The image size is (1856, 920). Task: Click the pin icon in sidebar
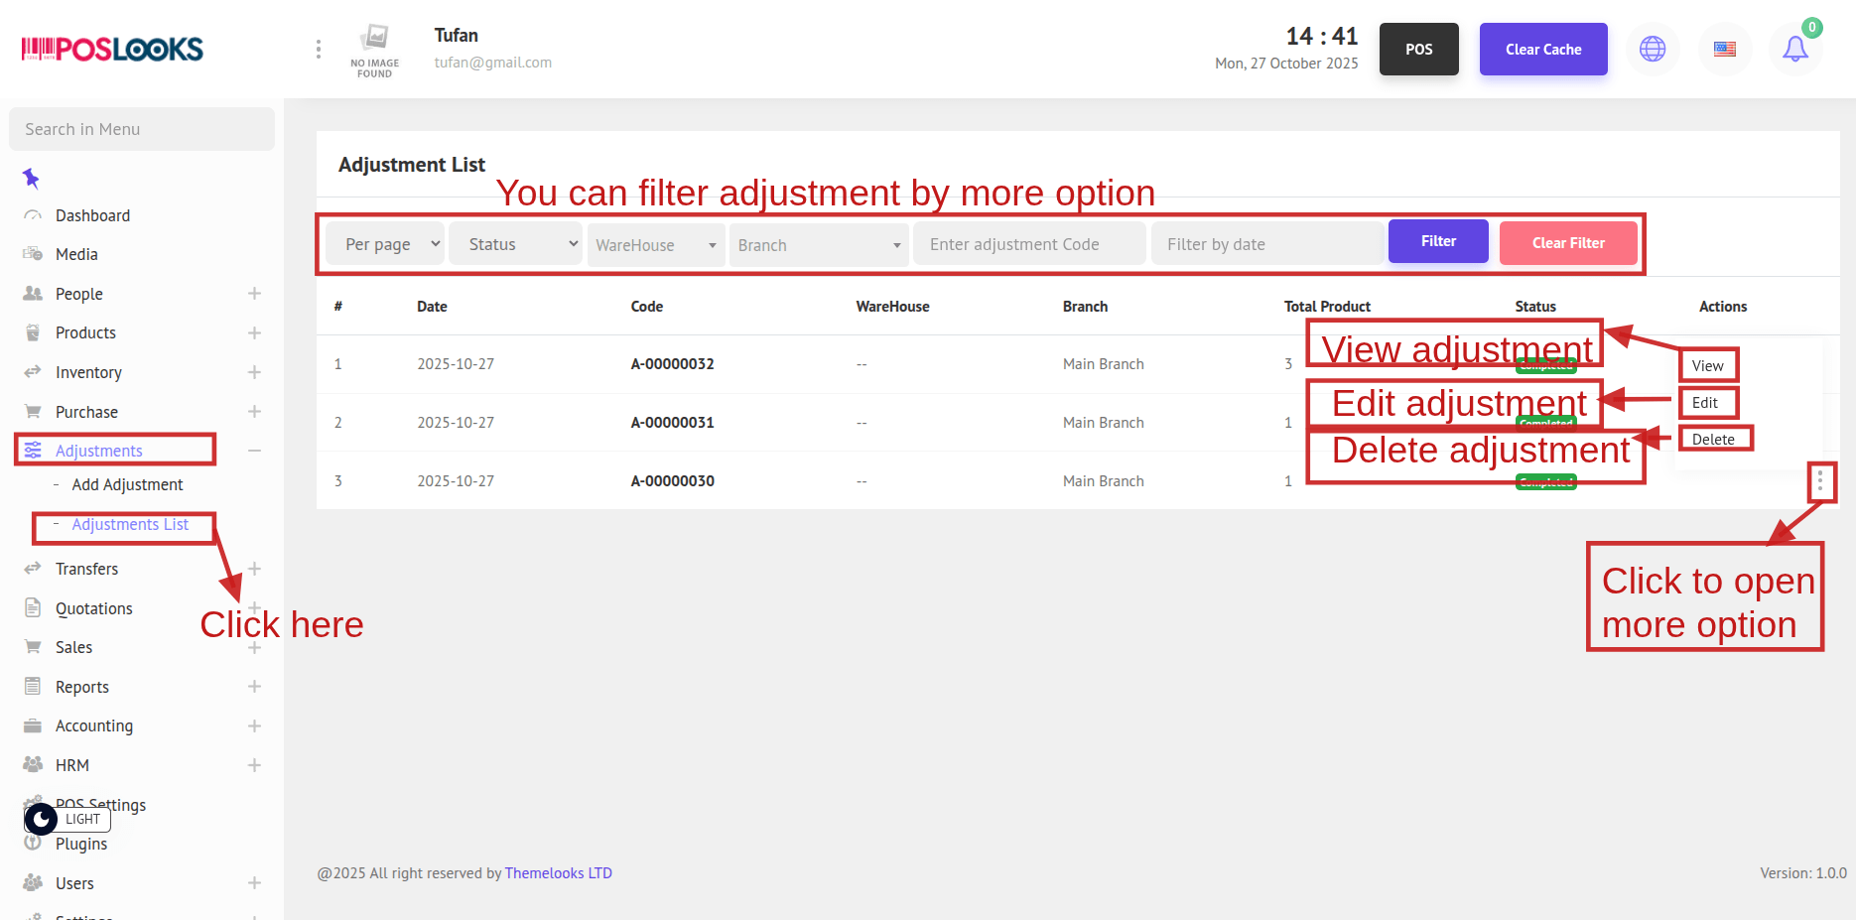click(x=32, y=179)
